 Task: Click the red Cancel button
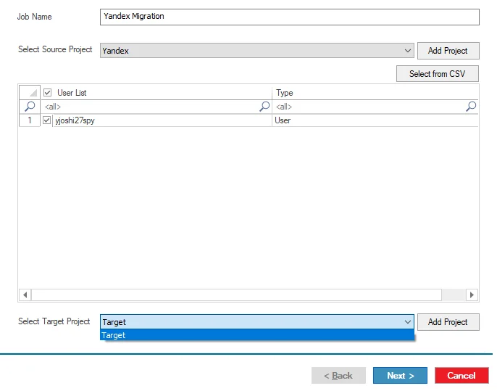tap(461, 376)
